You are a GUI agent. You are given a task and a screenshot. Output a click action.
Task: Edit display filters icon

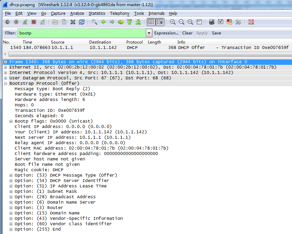[x=220, y=22]
